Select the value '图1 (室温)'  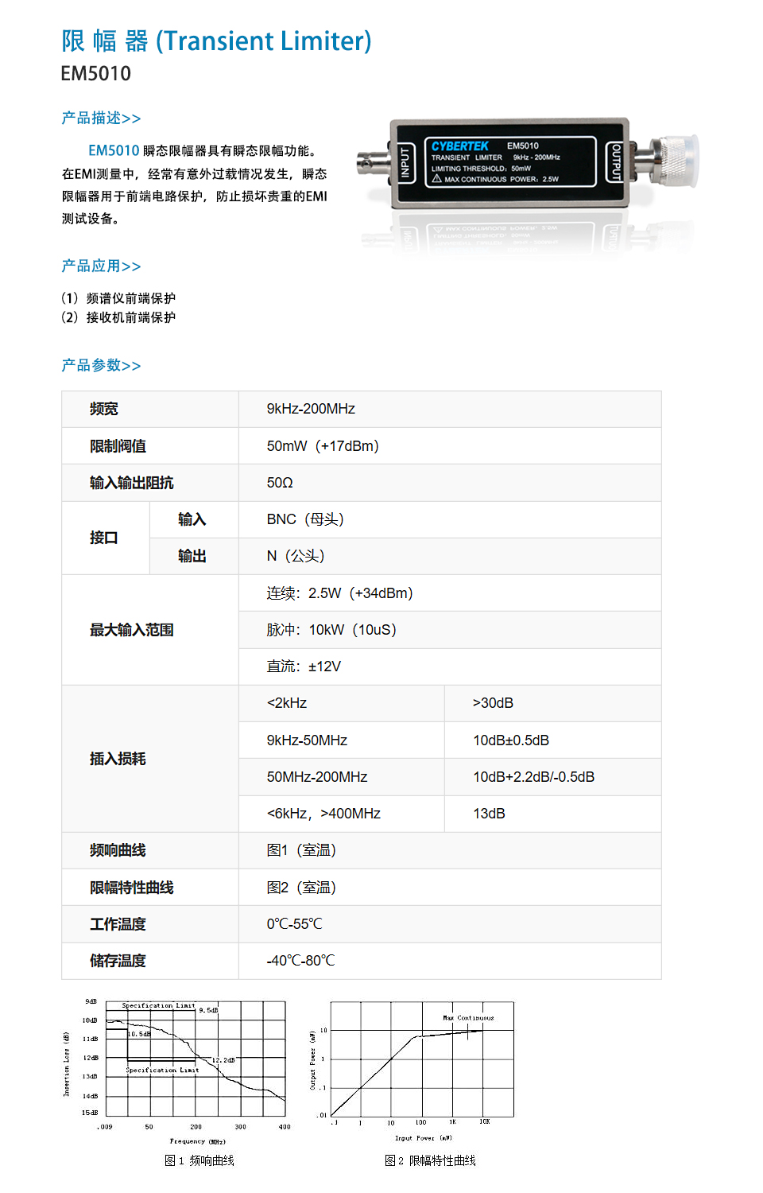point(301,850)
